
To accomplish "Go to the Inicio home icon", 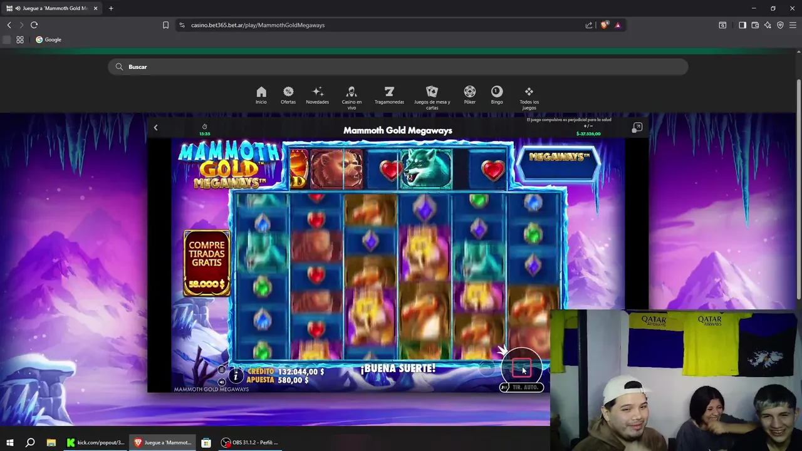I will pos(261,95).
